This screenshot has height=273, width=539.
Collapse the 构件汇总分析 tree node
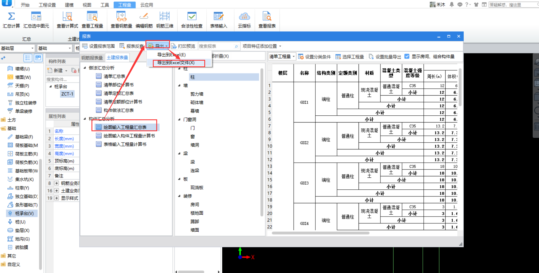tap(85, 119)
